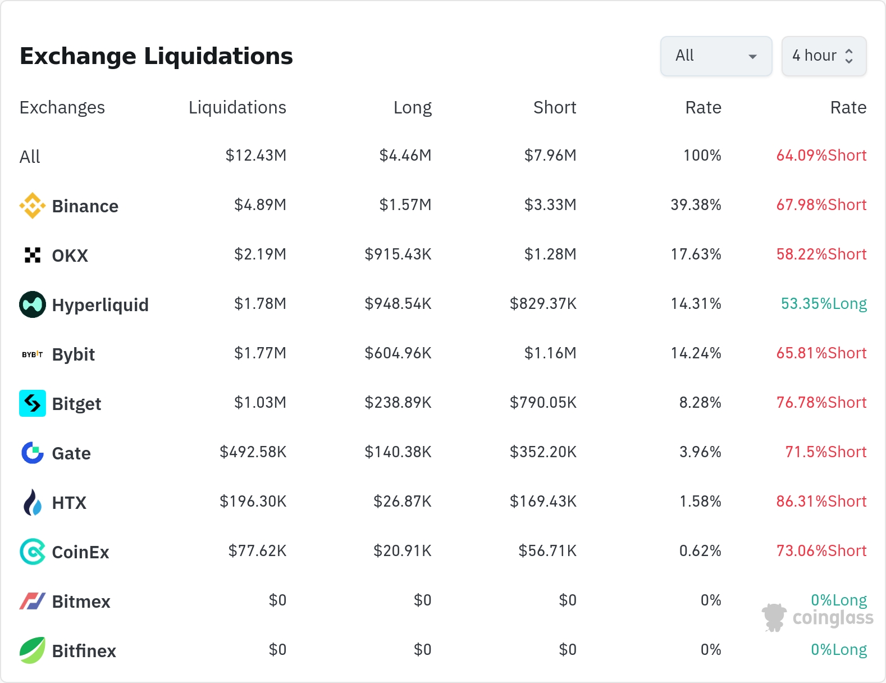Click the Liquidations column header
The width and height of the screenshot is (886, 683).
237,107
